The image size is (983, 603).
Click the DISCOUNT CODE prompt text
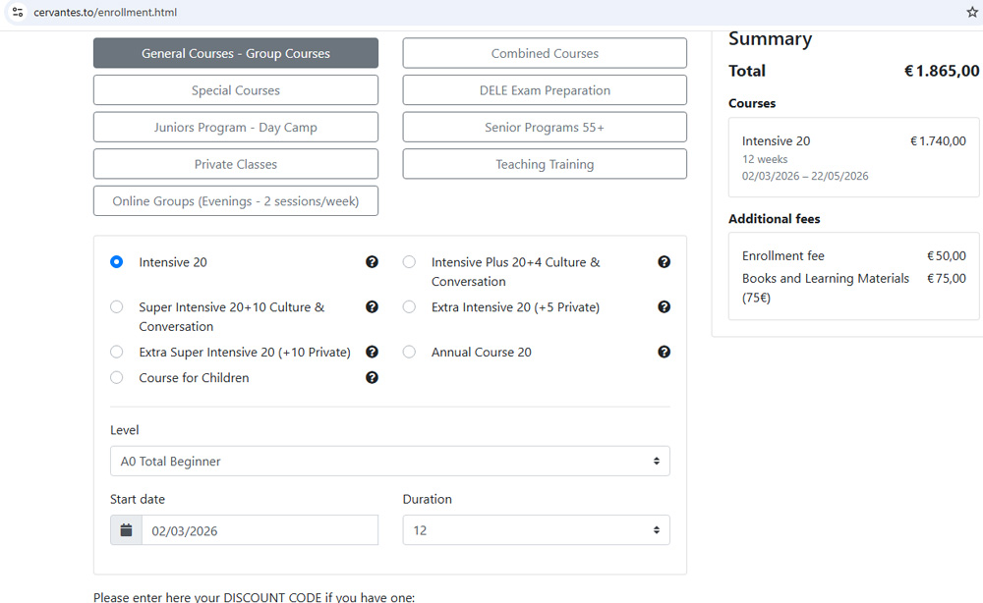tap(254, 597)
